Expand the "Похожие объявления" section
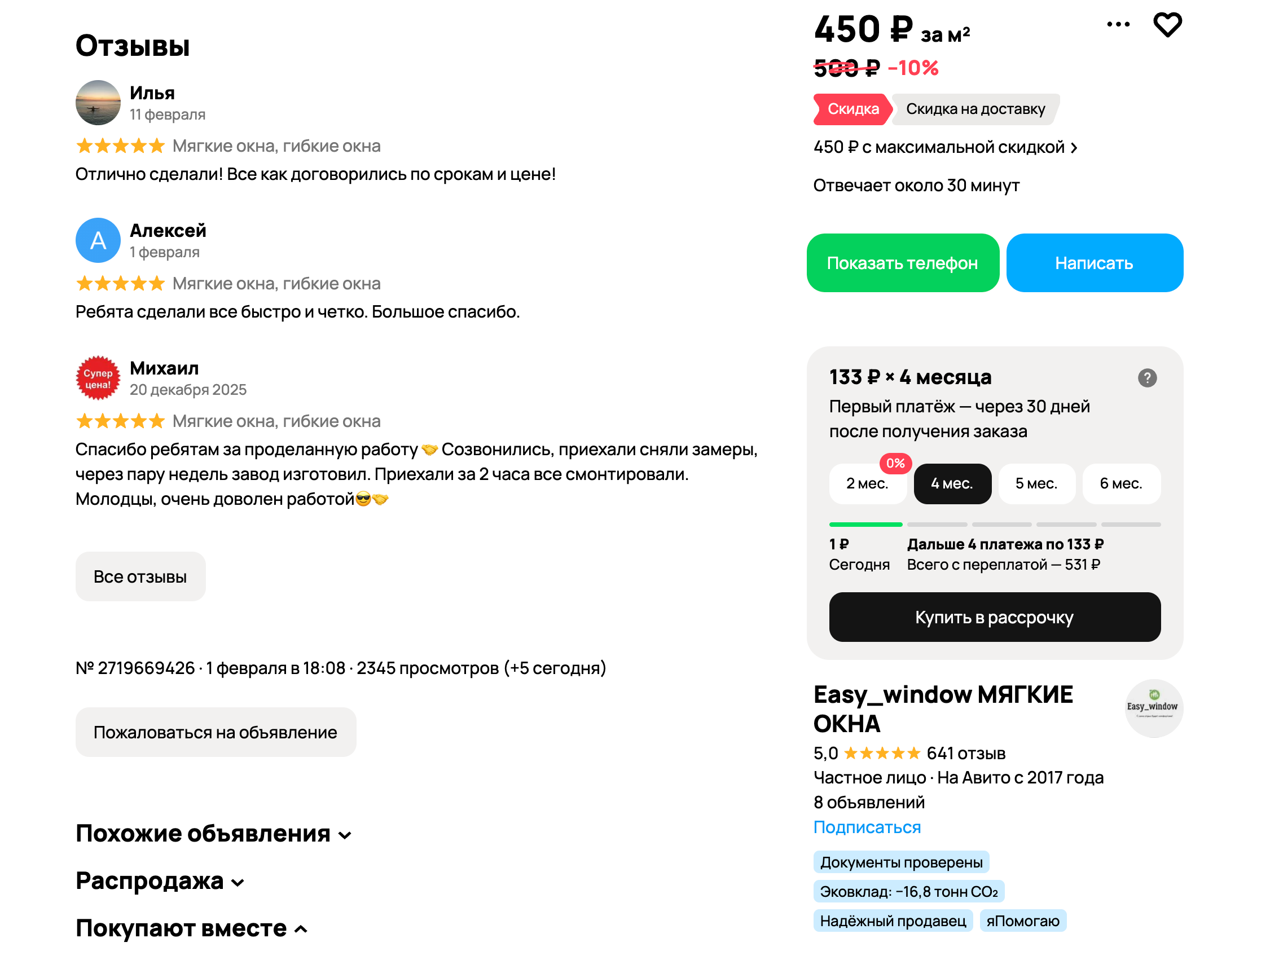The image size is (1270, 960). click(x=214, y=834)
